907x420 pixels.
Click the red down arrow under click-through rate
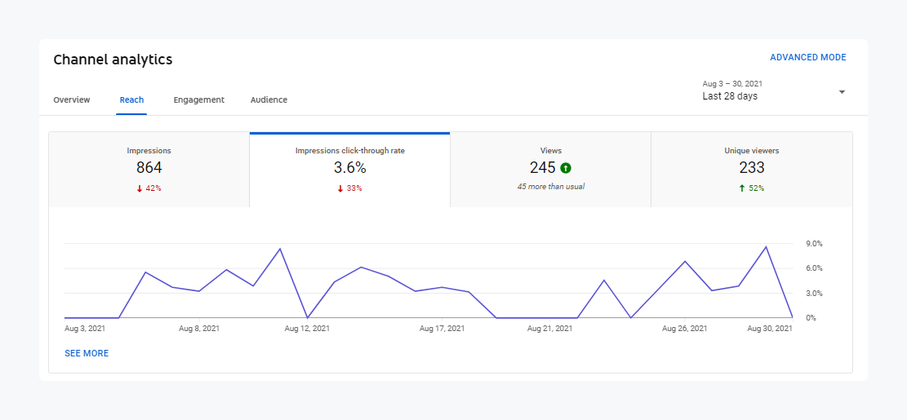pos(340,188)
